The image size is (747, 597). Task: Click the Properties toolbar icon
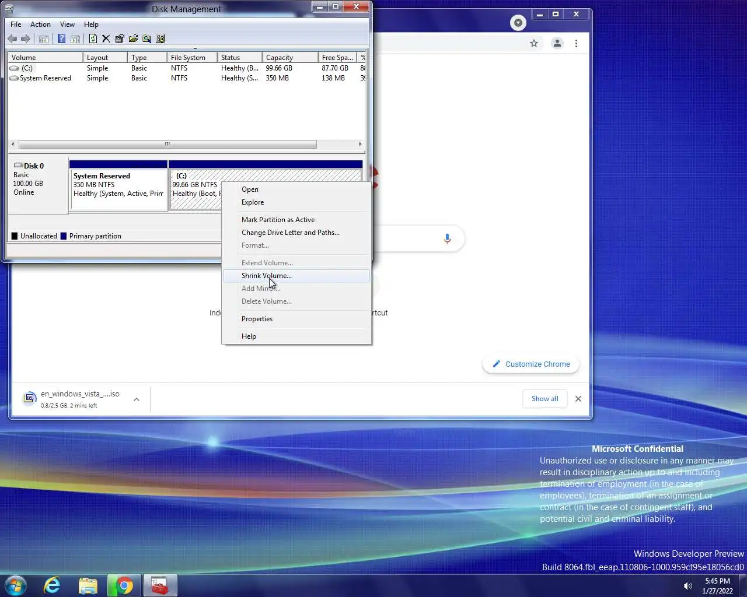click(x=120, y=39)
